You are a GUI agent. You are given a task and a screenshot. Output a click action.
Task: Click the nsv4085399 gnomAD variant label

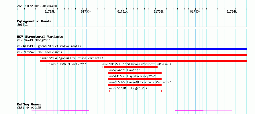(140, 82)
